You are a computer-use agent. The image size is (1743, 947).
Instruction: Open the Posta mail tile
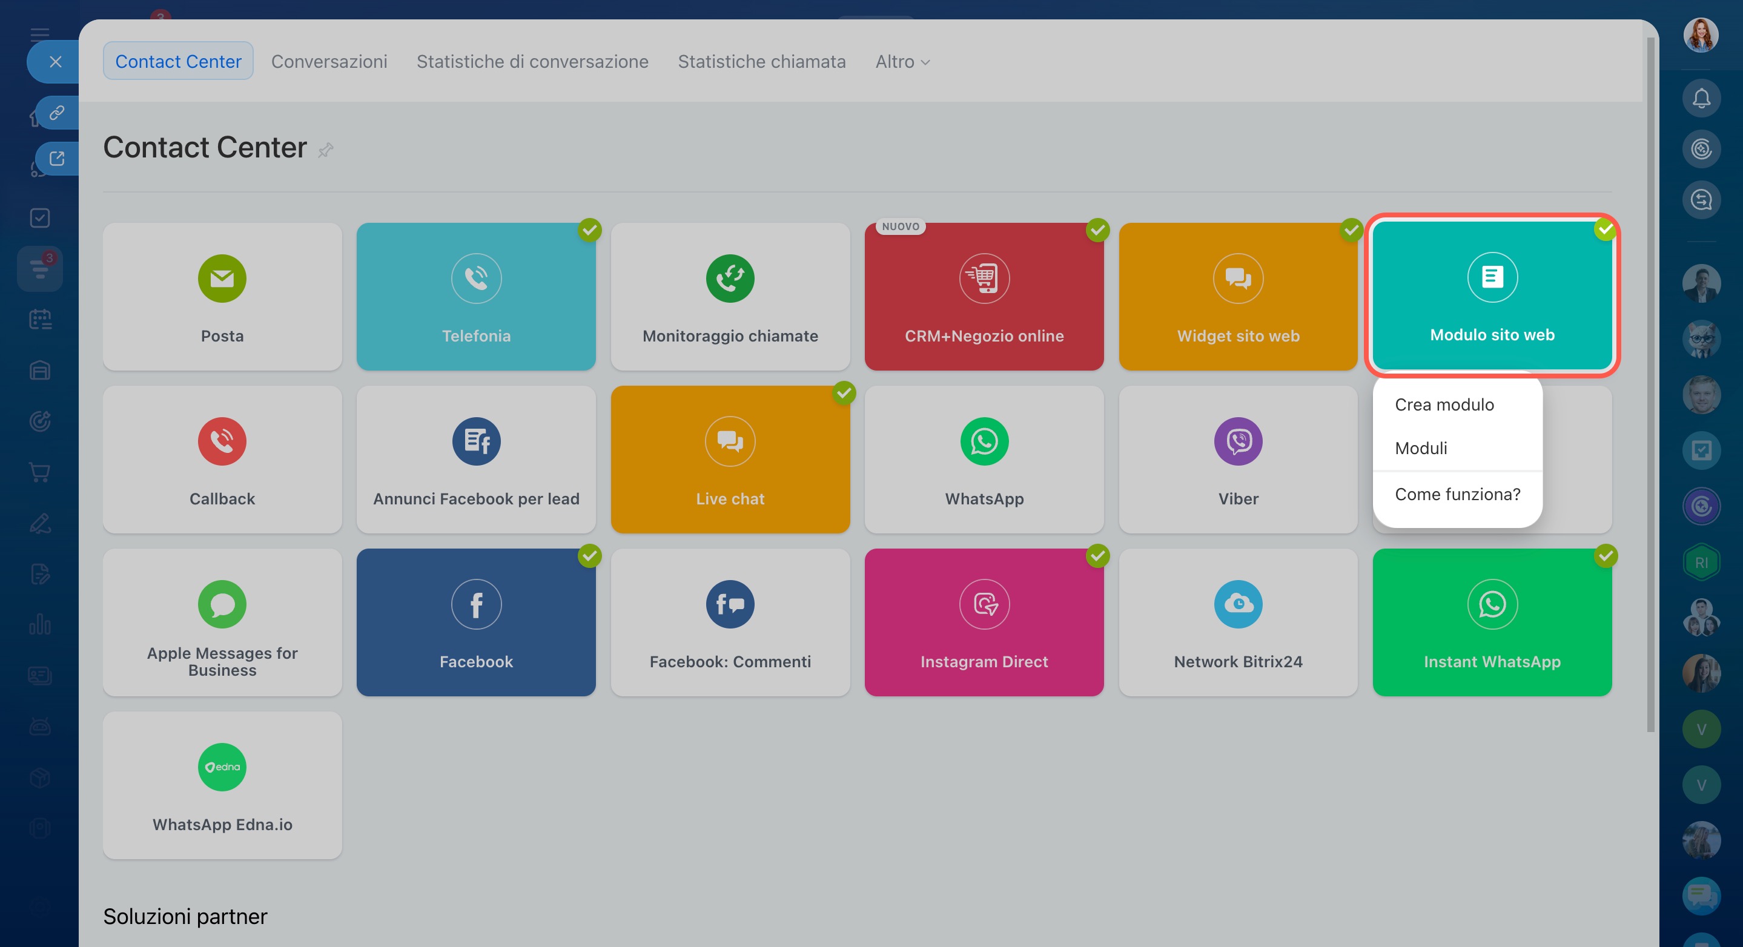pos(222,296)
